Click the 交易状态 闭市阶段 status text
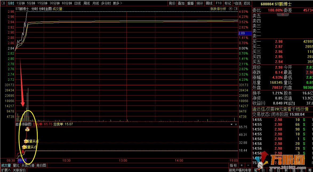Image resolution: width=313 pixels, height=172 pixels. 278,115
